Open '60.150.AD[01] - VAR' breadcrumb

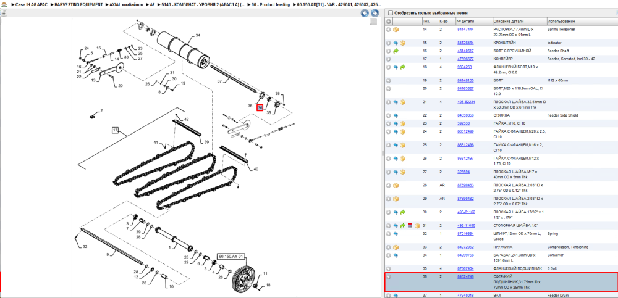click(339, 4)
